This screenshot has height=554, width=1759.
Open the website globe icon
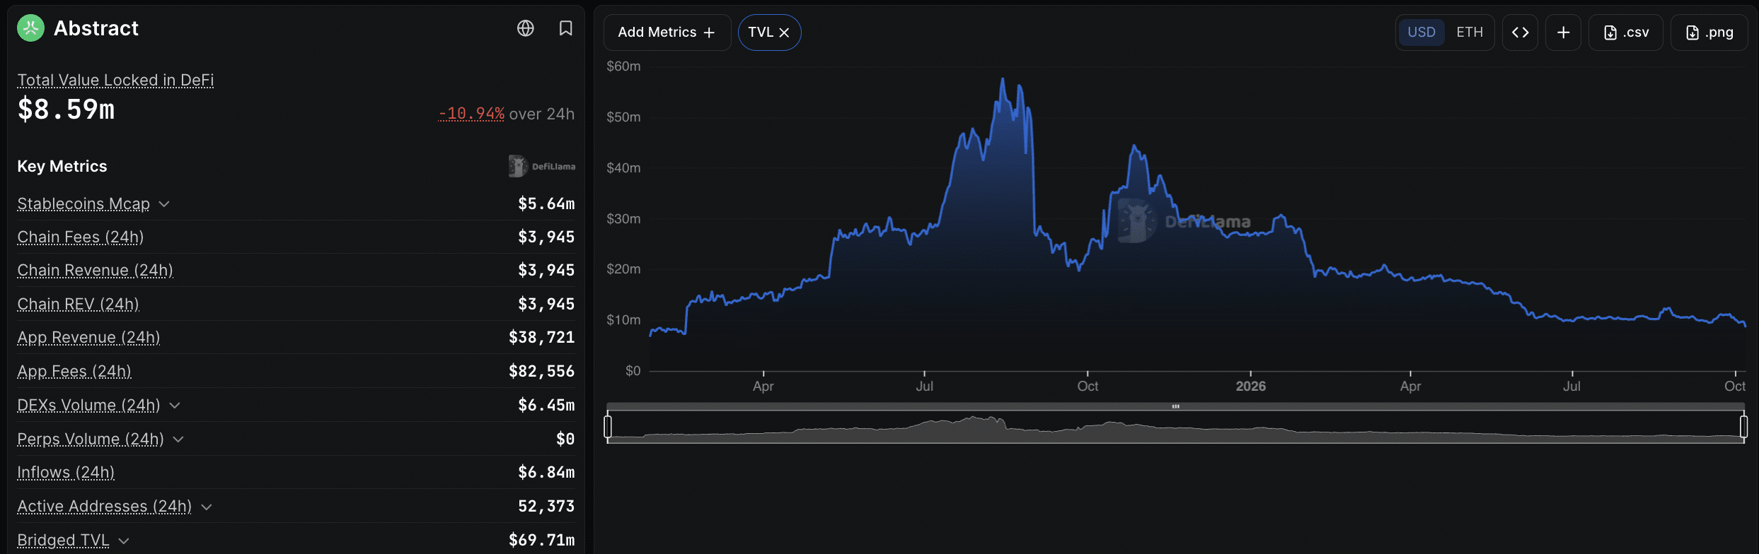525,28
